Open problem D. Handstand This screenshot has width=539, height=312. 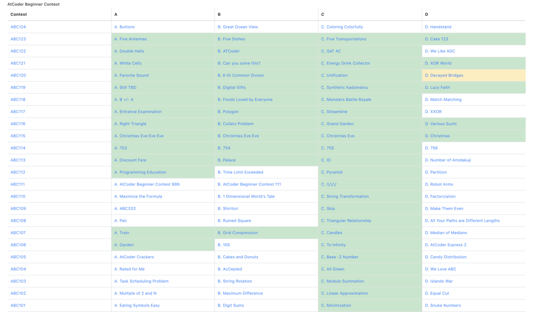pos(438,27)
